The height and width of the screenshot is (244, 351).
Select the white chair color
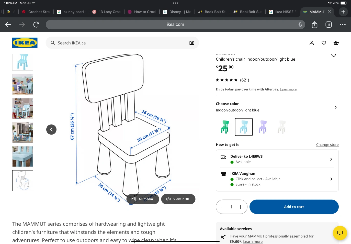pyautogui.click(x=281, y=127)
